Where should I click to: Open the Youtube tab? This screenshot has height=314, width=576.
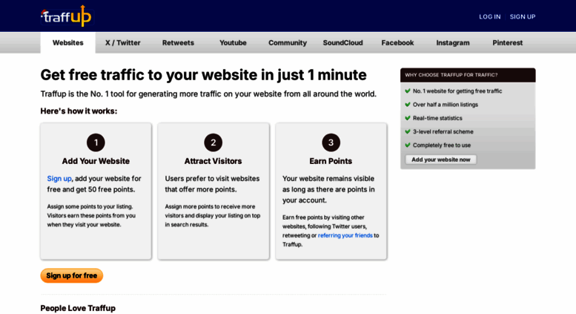point(233,42)
